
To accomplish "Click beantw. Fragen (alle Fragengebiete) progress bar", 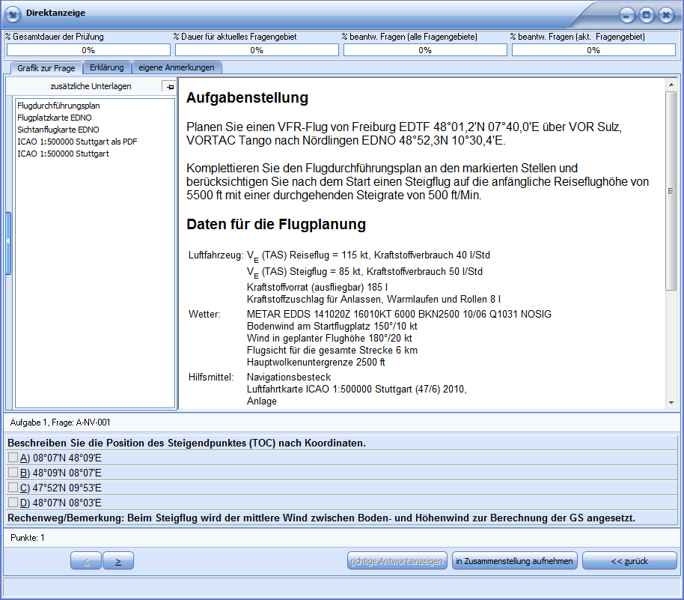I will pos(425,50).
